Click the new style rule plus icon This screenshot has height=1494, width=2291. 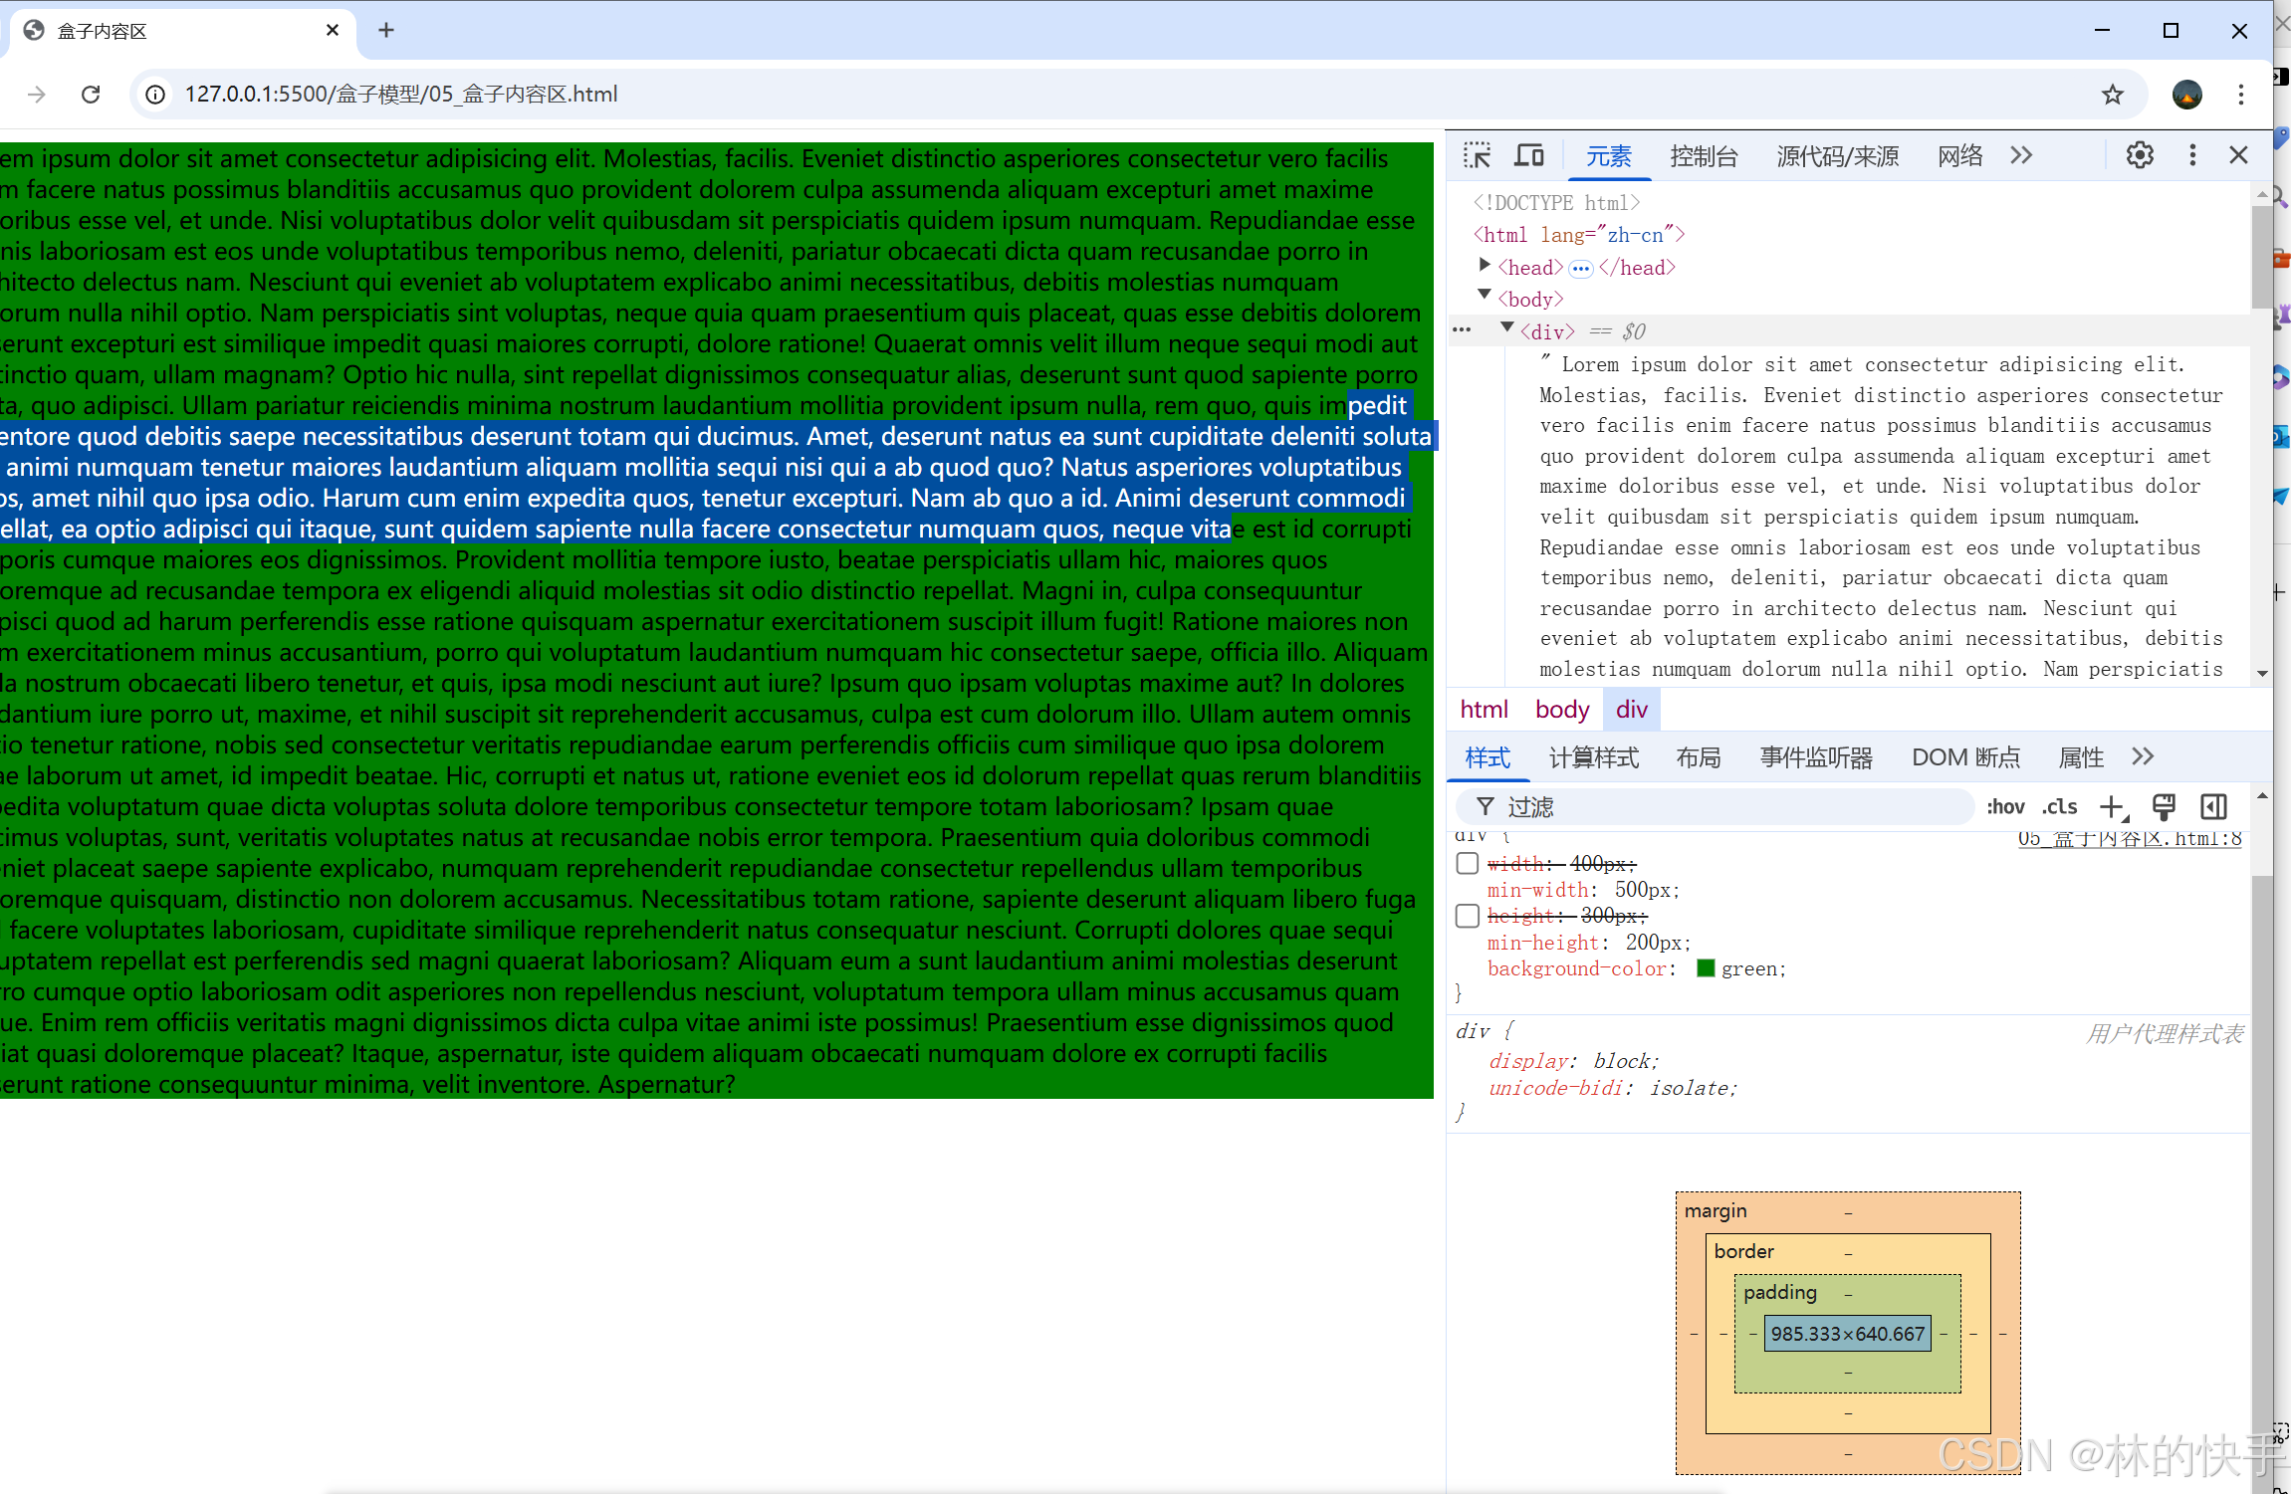pyautogui.click(x=2111, y=806)
